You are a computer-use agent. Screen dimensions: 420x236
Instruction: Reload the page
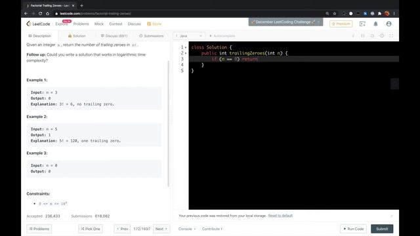[x=40, y=13]
